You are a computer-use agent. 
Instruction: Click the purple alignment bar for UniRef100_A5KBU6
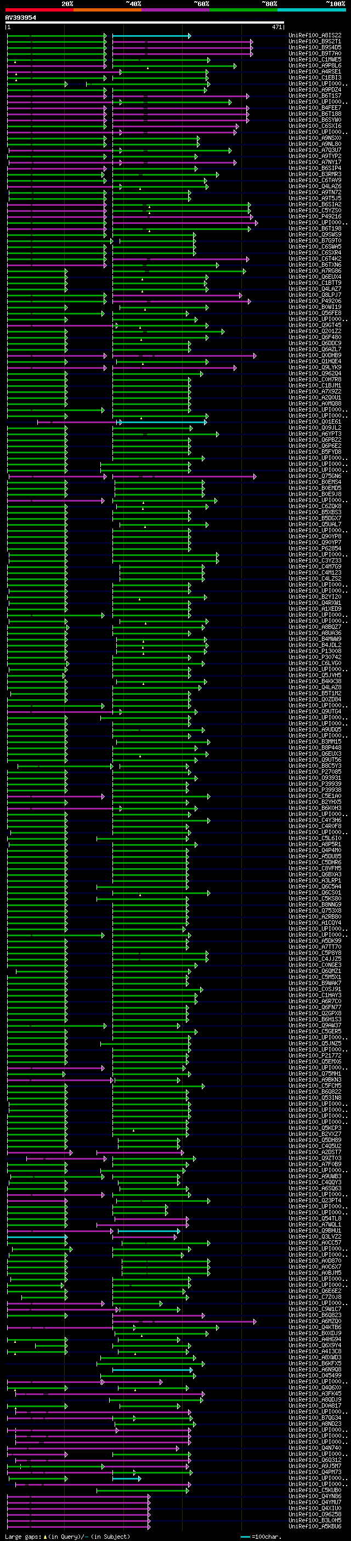(x=78, y=1527)
